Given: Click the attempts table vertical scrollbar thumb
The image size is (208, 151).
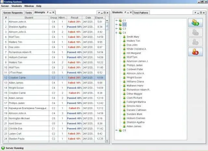Looking at the screenshot, I should [107, 26].
